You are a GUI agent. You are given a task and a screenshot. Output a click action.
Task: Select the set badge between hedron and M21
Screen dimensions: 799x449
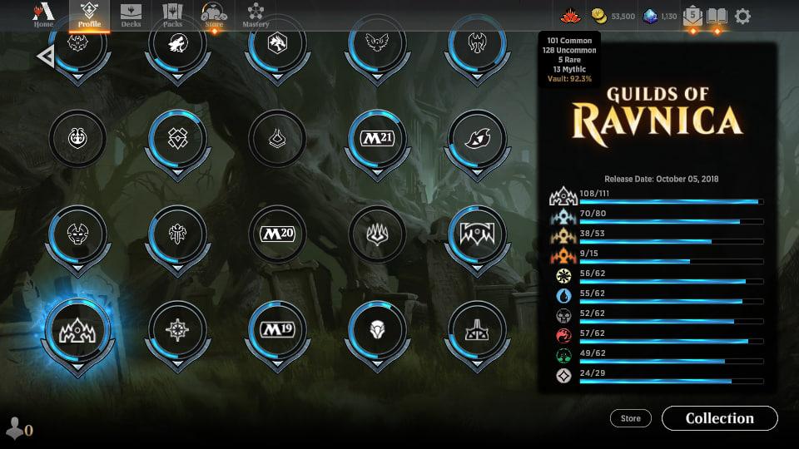coord(277,139)
